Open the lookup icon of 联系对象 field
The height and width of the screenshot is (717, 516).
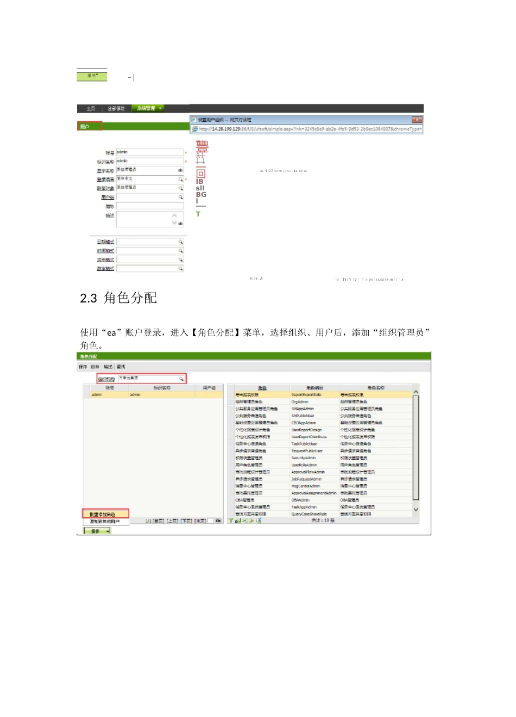point(181,188)
